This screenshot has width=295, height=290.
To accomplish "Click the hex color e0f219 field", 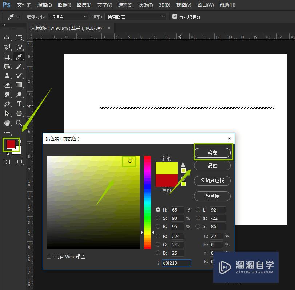I will [176, 263].
